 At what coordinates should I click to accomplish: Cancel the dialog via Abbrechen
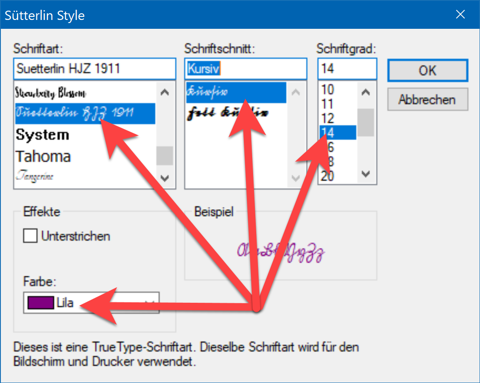[427, 99]
